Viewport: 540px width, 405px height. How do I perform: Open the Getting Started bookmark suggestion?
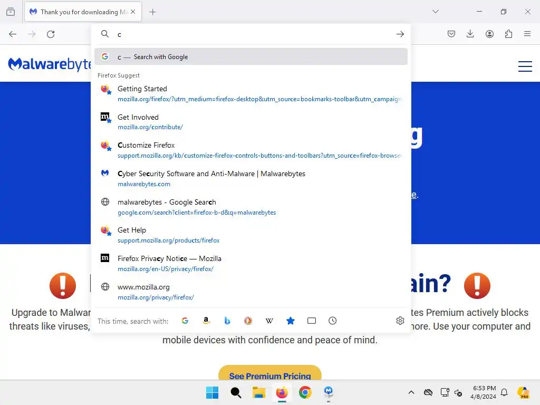pyautogui.click(x=250, y=94)
